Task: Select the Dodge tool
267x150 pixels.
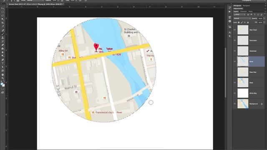Action: 3,56
